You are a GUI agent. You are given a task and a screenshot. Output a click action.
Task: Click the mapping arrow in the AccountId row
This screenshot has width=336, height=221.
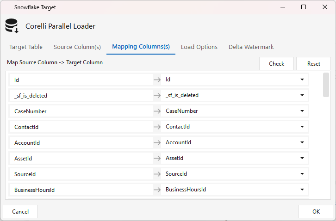click(x=157, y=142)
